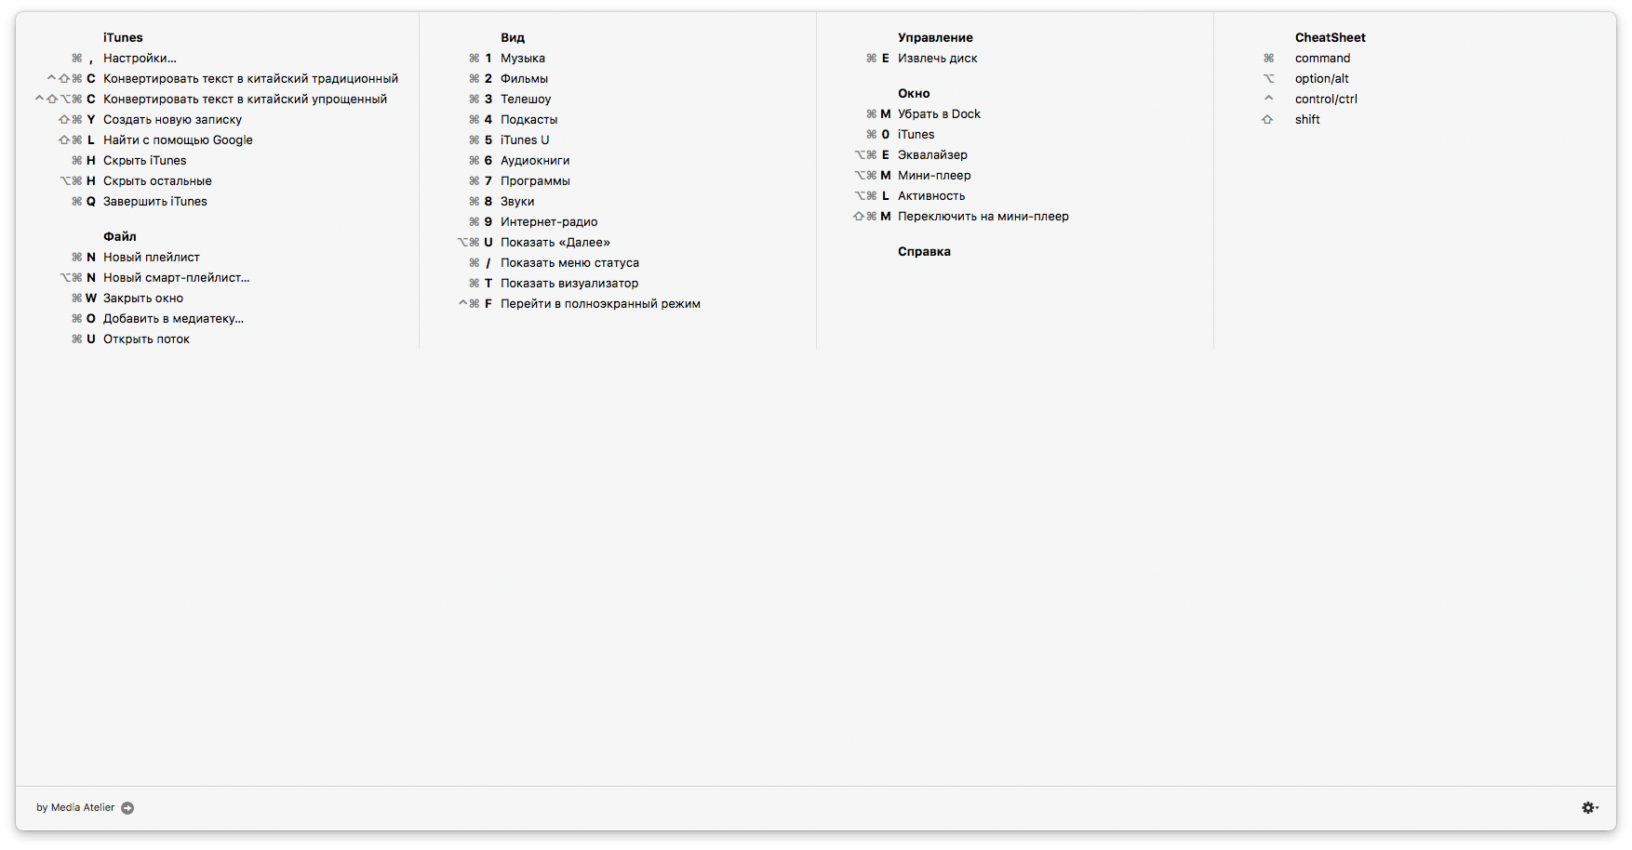Select Подкасты in the Вид list
The height and width of the screenshot is (850, 1632).
coord(528,120)
